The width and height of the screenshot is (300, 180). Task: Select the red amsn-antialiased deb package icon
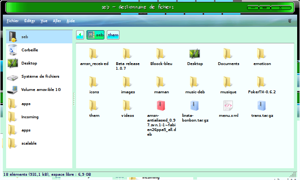(x=161, y=106)
